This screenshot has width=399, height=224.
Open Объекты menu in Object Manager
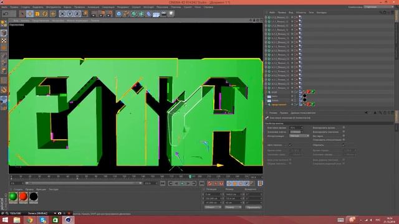[x=300, y=12]
